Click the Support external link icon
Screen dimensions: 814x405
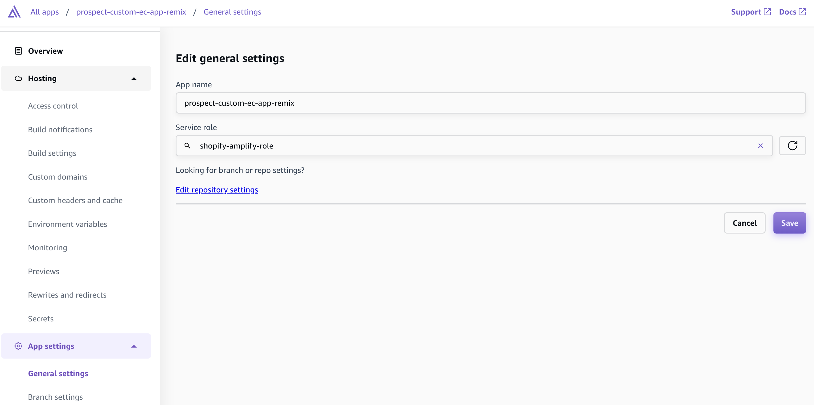coord(767,12)
